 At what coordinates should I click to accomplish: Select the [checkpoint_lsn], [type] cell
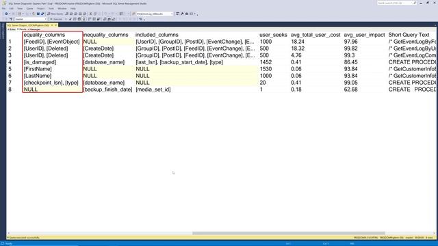coord(51,83)
